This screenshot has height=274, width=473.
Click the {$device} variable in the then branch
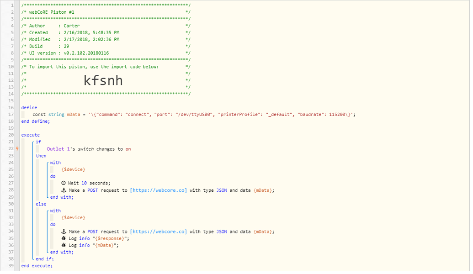73,169
